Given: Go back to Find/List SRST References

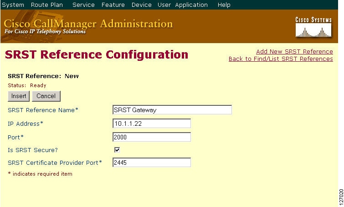Looking at the screenshot, I should 281,59.
